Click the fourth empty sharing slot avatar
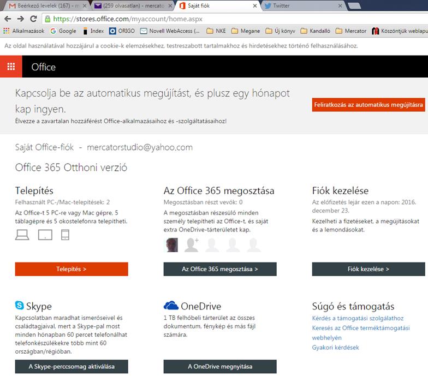This screenshot has height=376, width=428. [x=233, y=244]
